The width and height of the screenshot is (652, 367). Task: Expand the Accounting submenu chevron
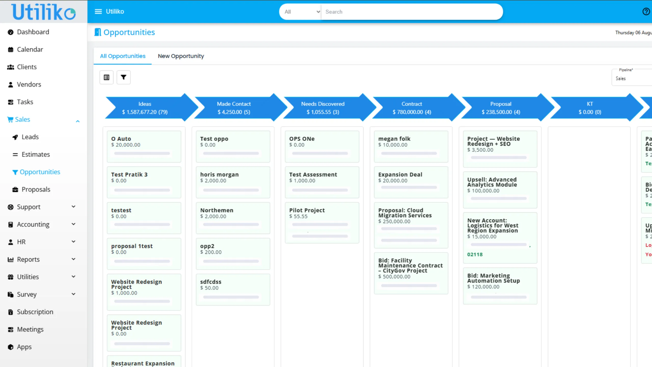coord(73,224)
